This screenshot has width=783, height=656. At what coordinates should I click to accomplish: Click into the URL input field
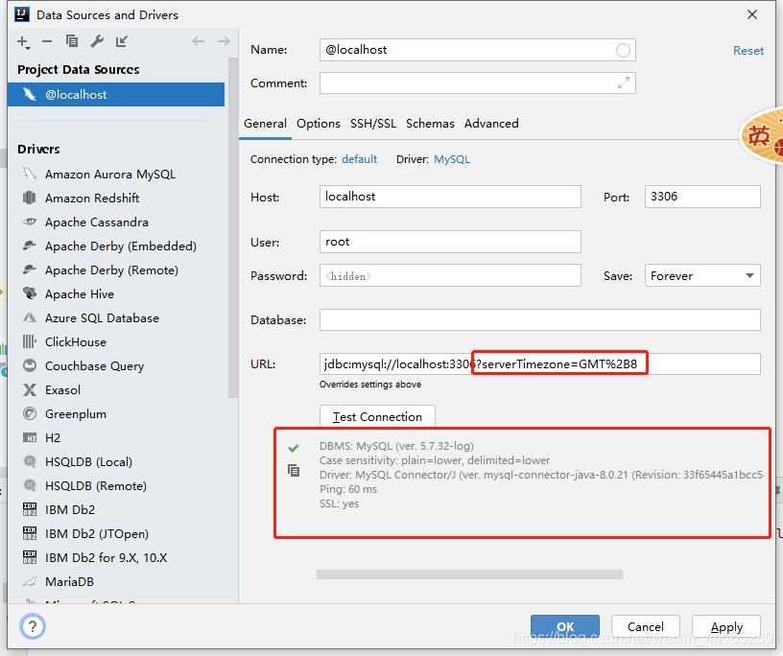(x=540, y=363)
